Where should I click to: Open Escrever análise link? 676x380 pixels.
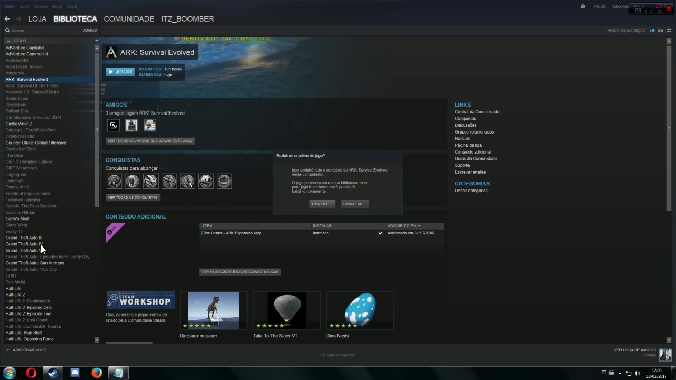(x=471, y=172)
